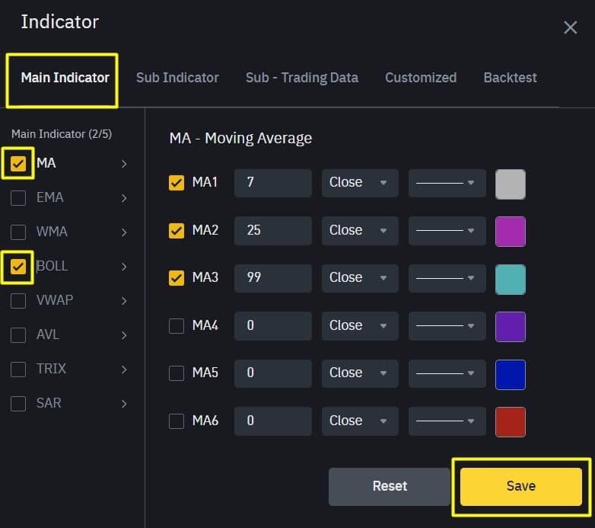The image size is (595, 528).
Task: Select the Main Indicator tab
Action: (x=65, y=78)
